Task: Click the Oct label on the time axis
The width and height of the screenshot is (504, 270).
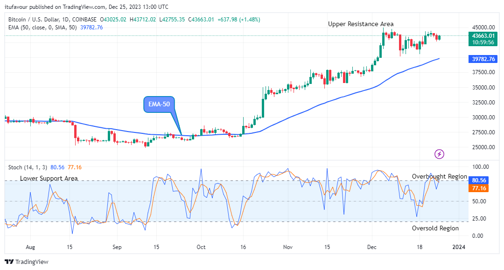Action: (201, 247)
